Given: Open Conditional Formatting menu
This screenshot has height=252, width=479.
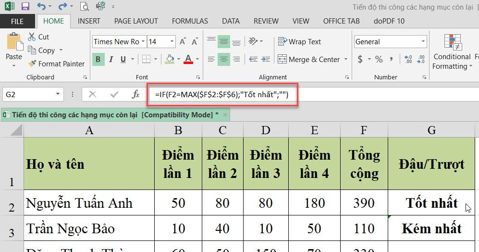Looking at the screenshot, I should coord(453,51).
